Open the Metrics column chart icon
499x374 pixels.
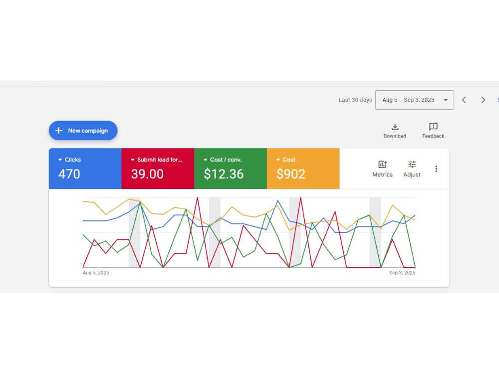[382, 164]
